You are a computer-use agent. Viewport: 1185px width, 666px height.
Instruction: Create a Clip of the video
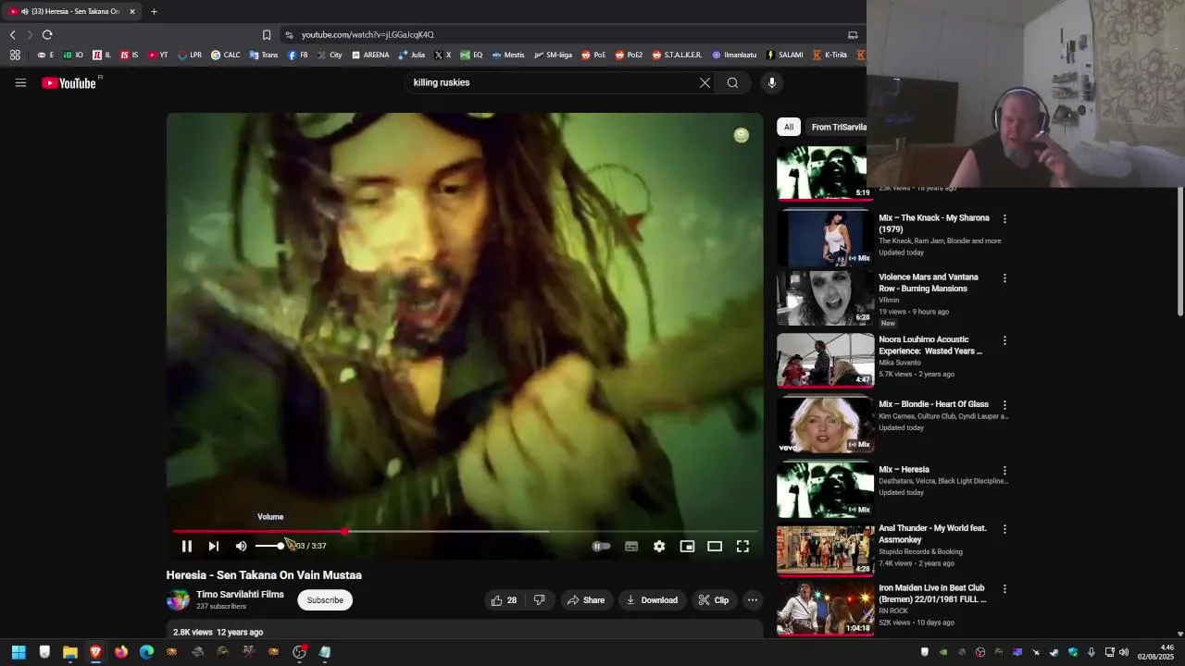[x=714, y=600]
